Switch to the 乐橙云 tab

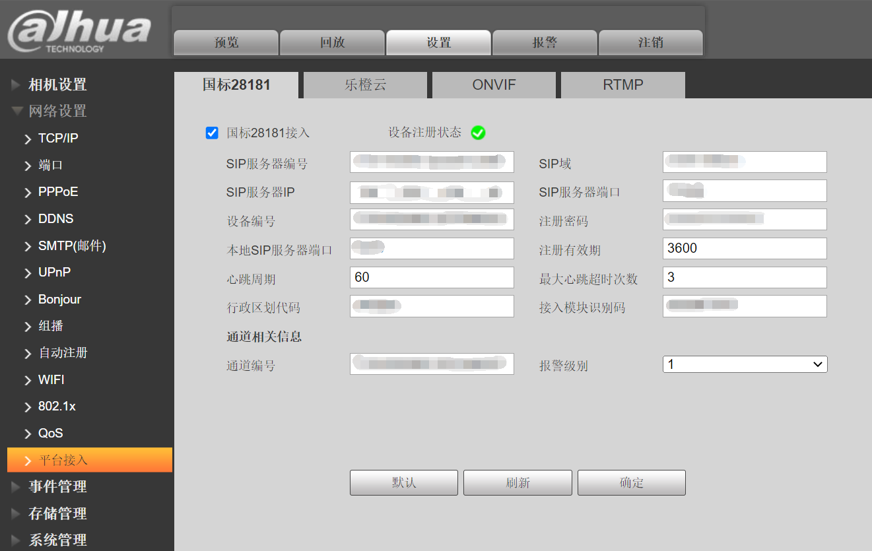[x=365, y=84]
